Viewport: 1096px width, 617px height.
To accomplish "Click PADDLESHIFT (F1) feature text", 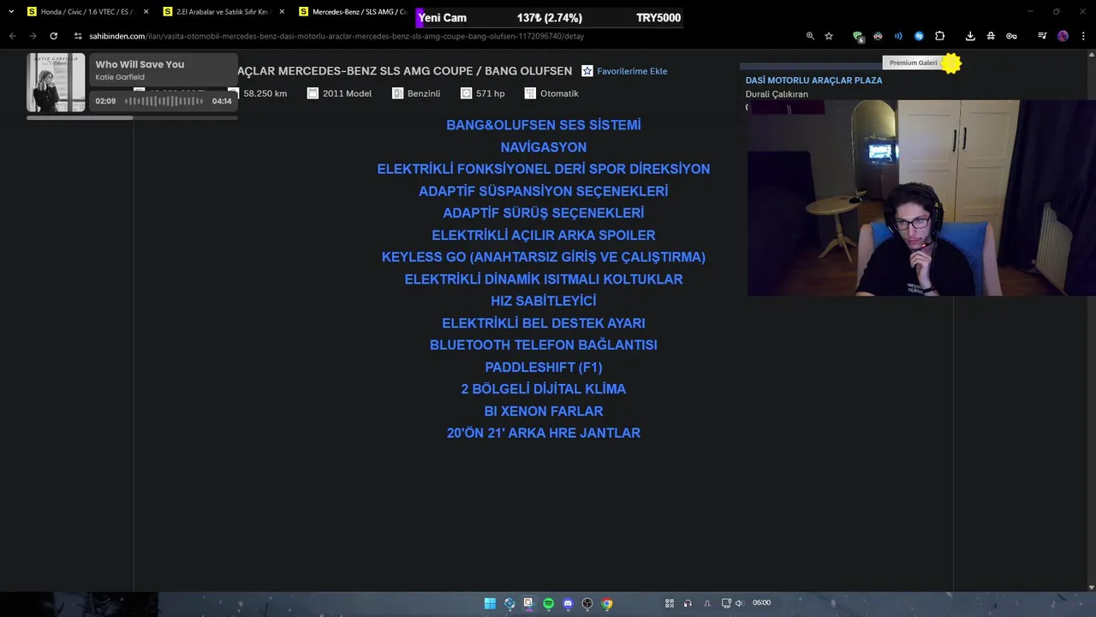I will pyautogui.click(x=544, y=367).
